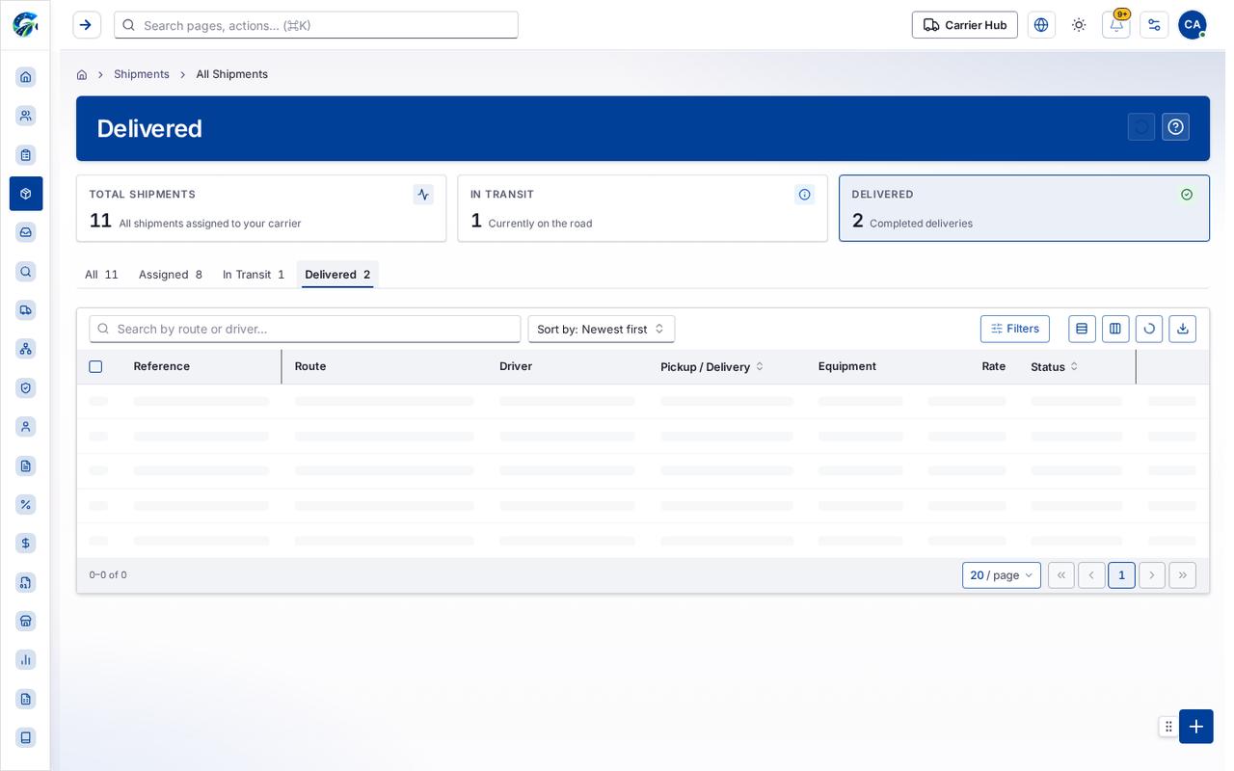Switch to the In Transit 1 tab
The image size is (1234, 771).
click(x=254, y=275)
